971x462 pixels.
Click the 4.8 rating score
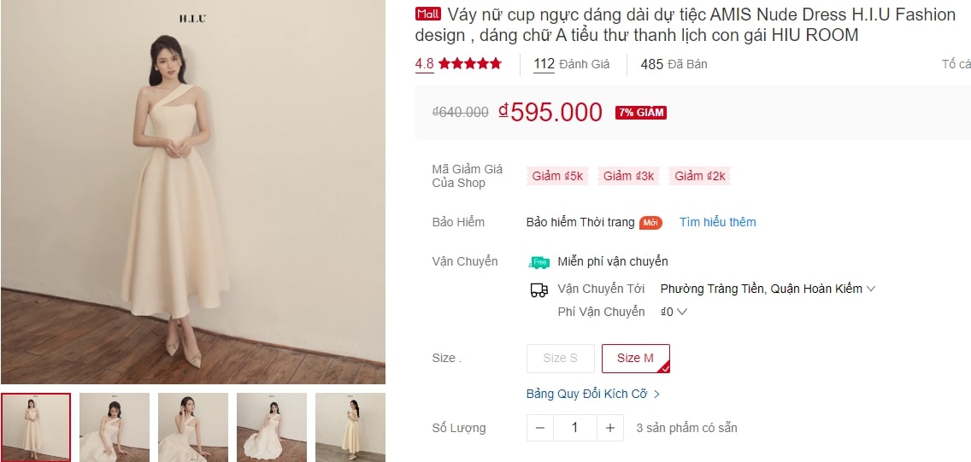(424, 64)
